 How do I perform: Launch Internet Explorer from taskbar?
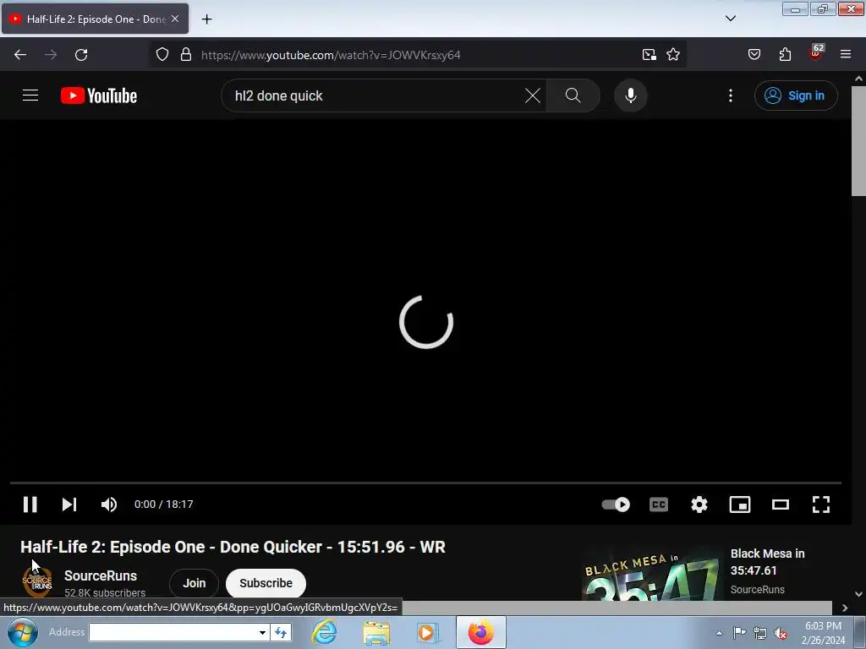pos(324,632)
